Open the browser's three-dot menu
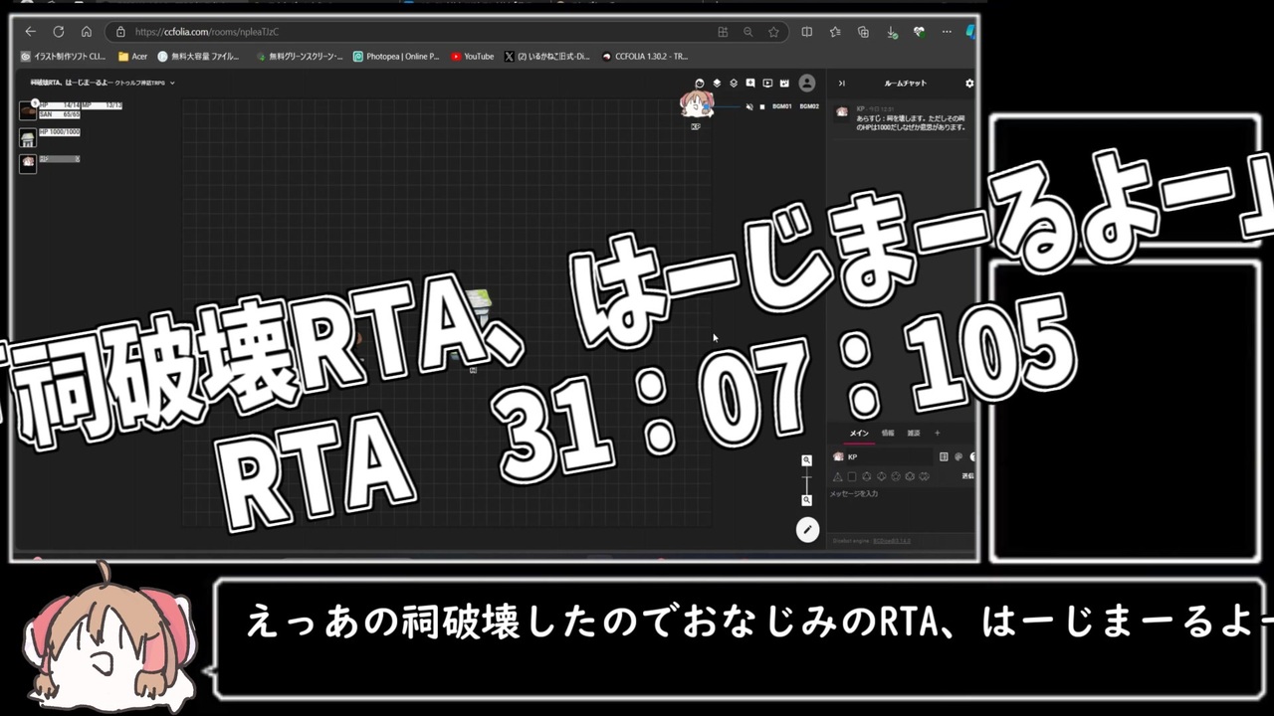This screenshot has width=1274, height=716. point(947,32)
